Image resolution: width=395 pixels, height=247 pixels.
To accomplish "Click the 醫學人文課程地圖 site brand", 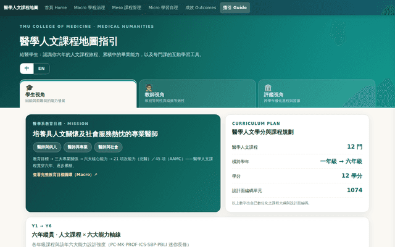I will click(x=21, y=7).
